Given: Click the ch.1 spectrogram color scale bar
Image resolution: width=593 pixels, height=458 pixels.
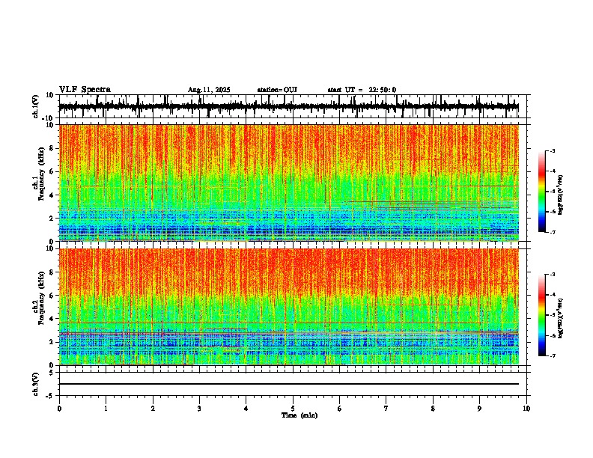Looking at the screenshot, I should click(541, 192).
